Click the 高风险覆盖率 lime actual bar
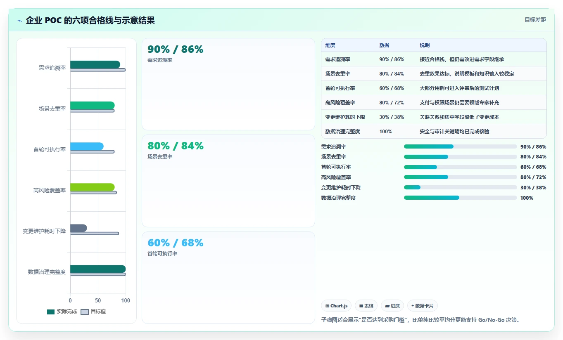The image size is (563, 340). click(x=92, y=187)
